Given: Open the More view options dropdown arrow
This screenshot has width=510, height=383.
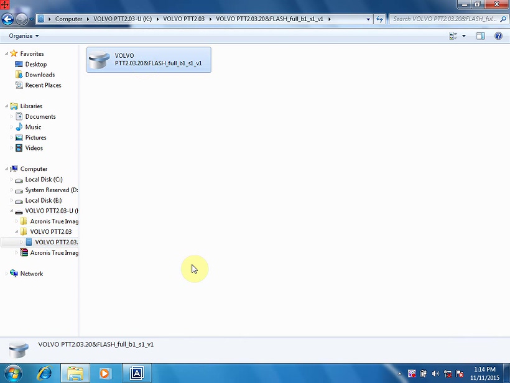Looking at the screenshot, I should click(464, 36).
